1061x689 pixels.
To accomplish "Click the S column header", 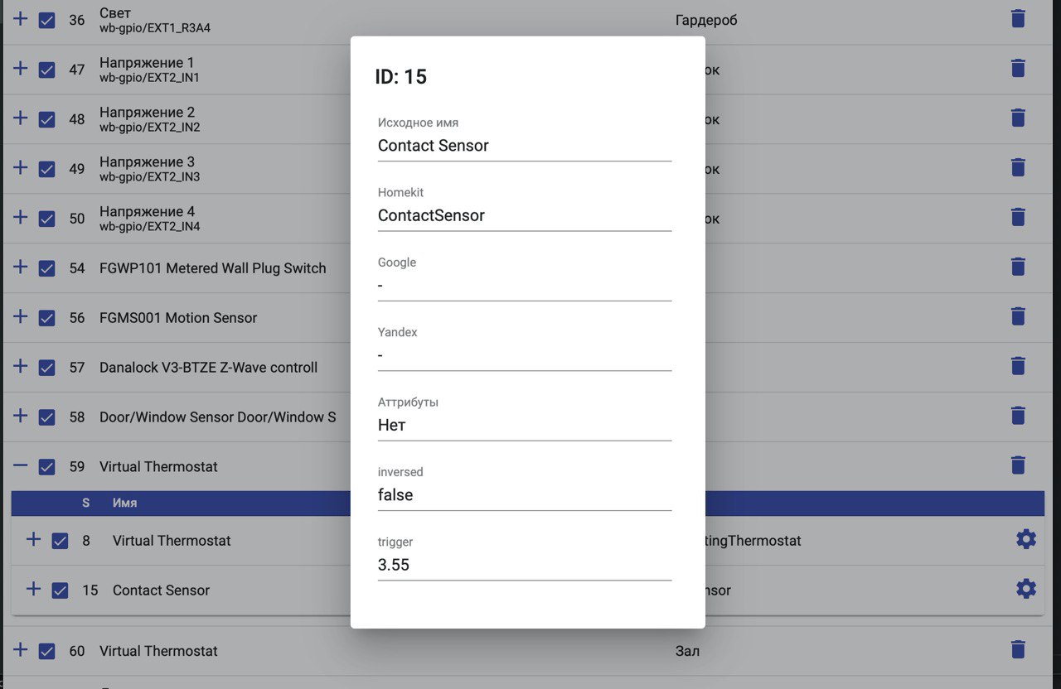I will (86, 503).
